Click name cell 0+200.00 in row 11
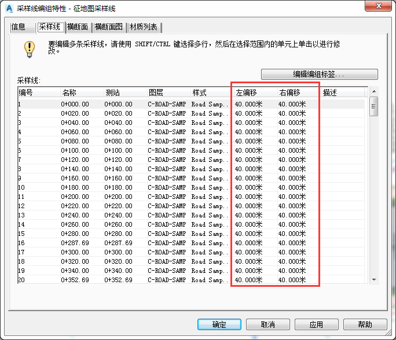The width and height of the screenshot is (396, 340). pos(75,197)
